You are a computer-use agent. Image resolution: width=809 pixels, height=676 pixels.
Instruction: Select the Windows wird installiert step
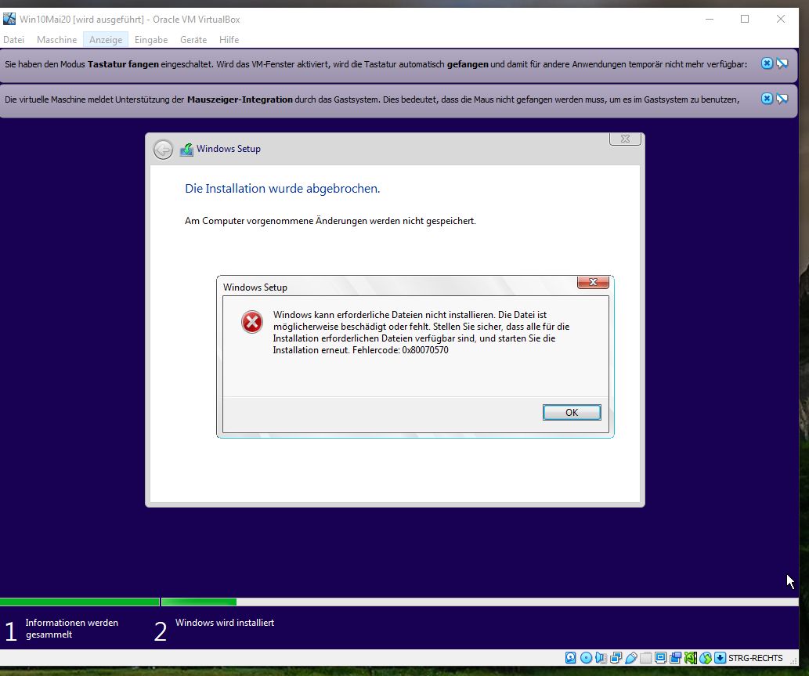(225, 622)
